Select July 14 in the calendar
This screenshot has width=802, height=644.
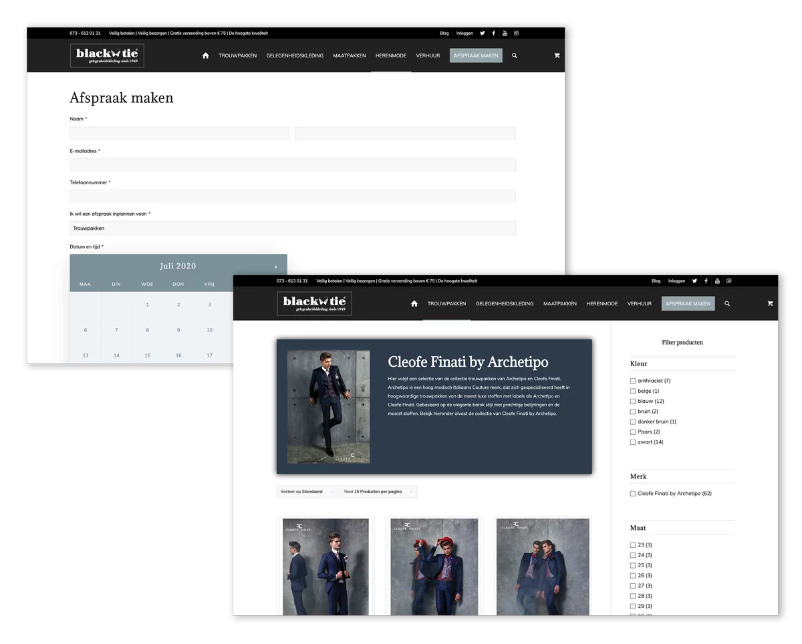click(x=116, y=355)
